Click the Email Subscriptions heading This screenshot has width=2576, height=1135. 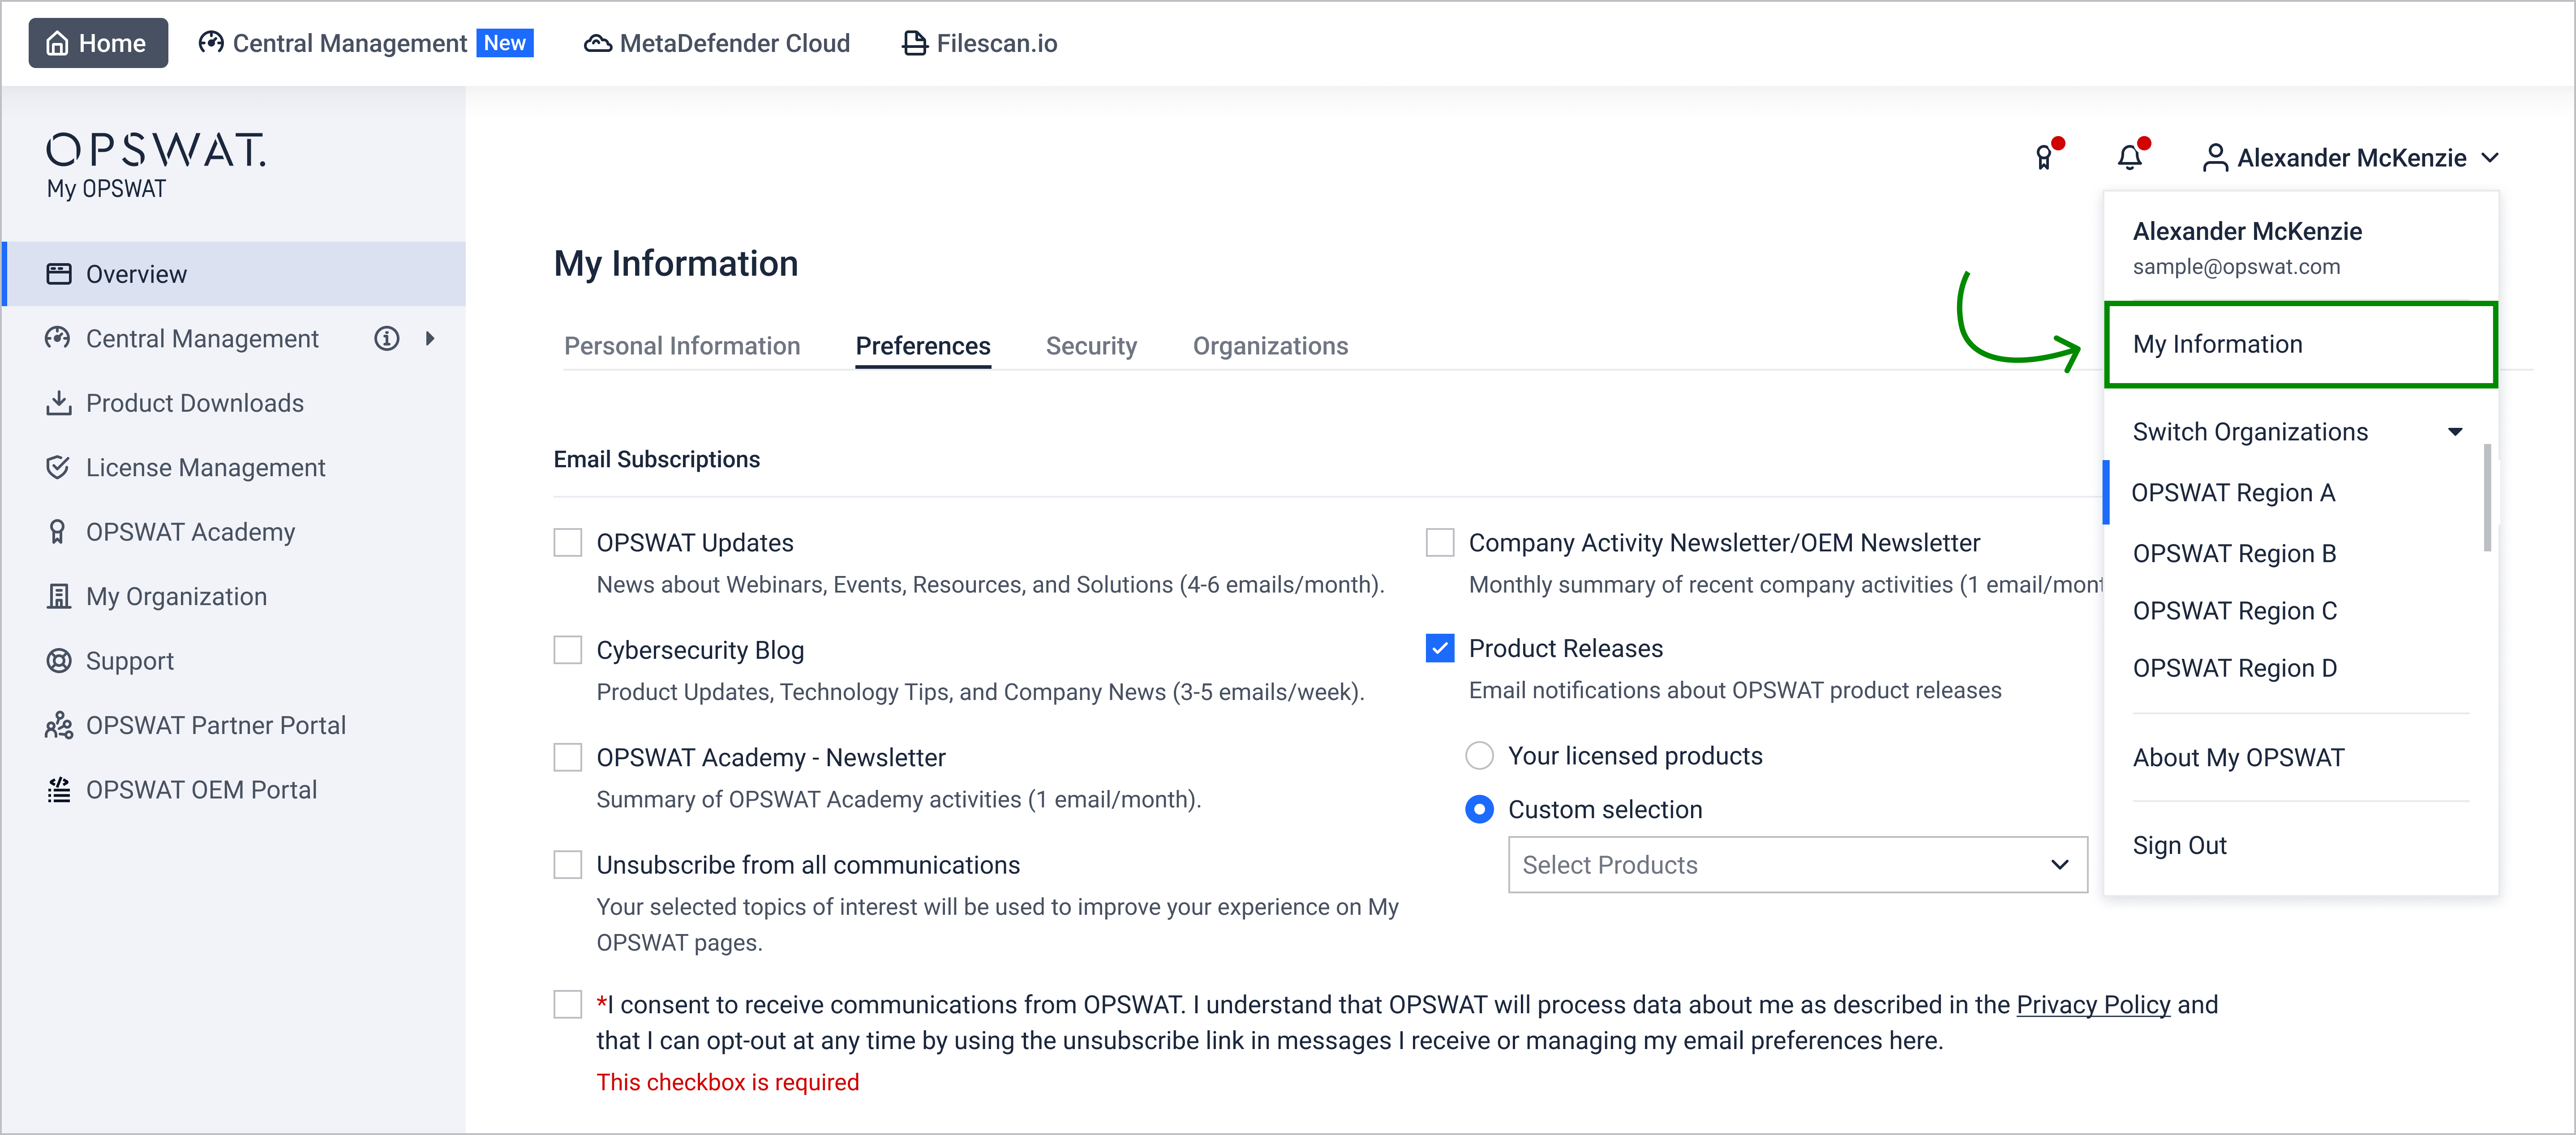[x=656, y=460]
